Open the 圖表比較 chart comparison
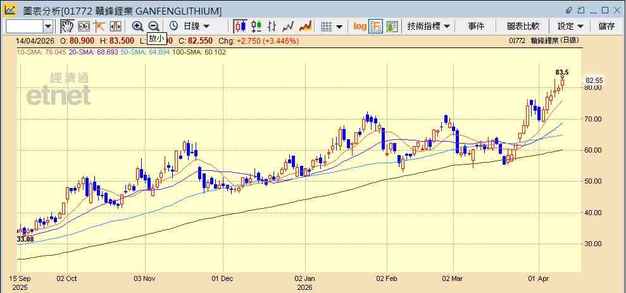 click(x=523, y=27)
